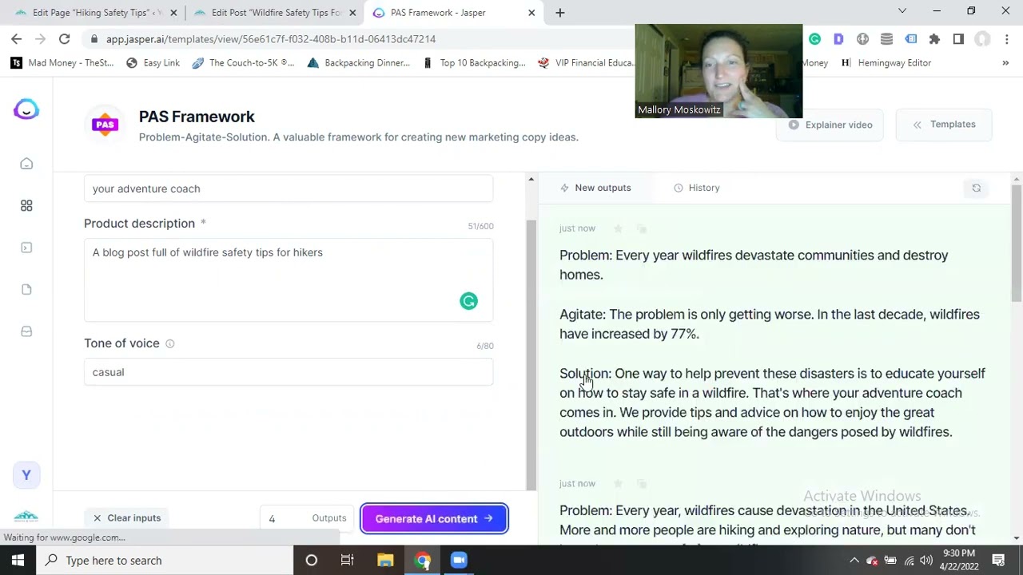Close the Edit Page Hiking Safety Tips tab
The image size is (1023, 575).
[173, 13]
